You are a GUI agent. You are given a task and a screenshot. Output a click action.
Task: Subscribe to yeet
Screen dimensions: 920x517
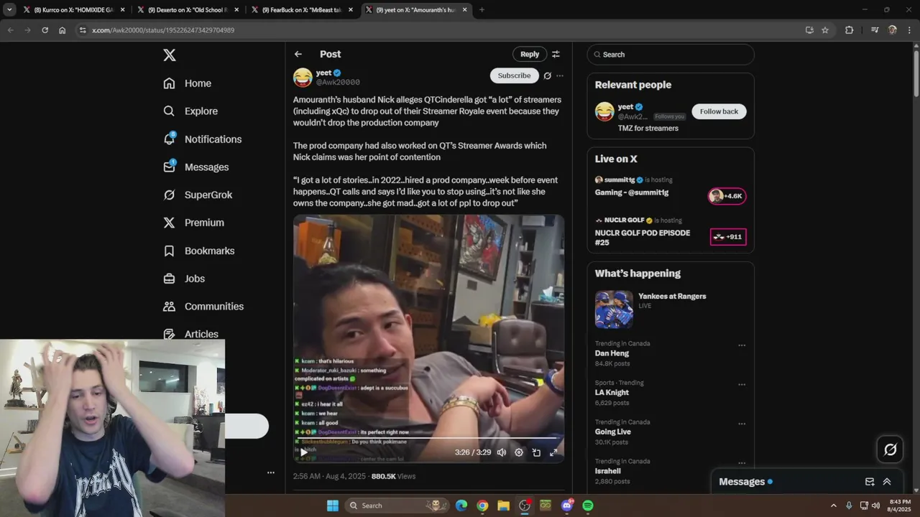click(515, 75)
